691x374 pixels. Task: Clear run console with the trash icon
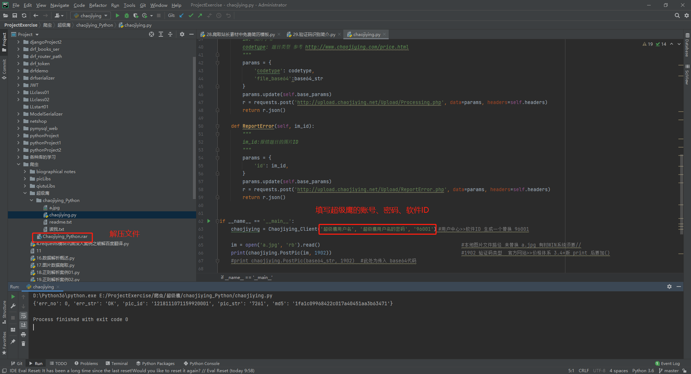(x=23, y=344)
